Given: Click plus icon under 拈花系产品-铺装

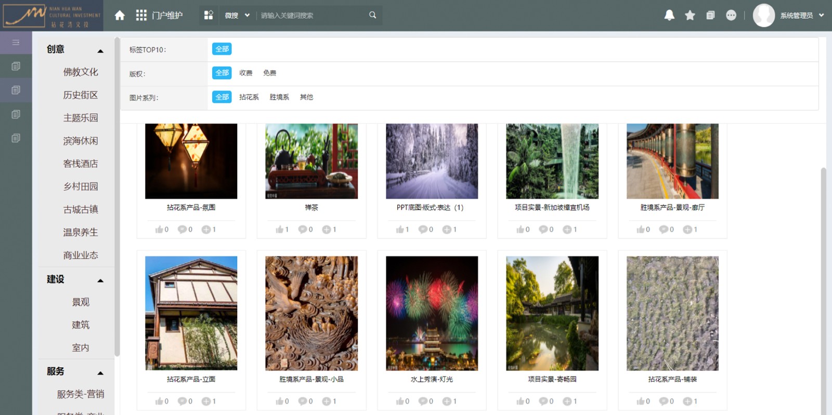Looking at the screenshot, I should pyautogui.click(x=687, y=401).
